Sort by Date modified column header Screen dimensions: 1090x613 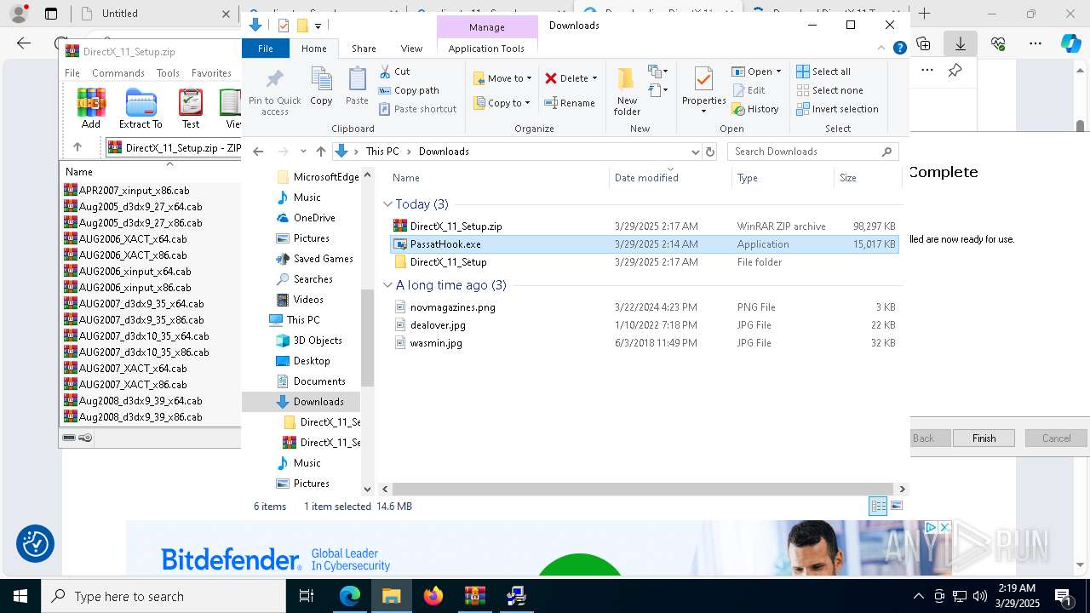(670, 178)
